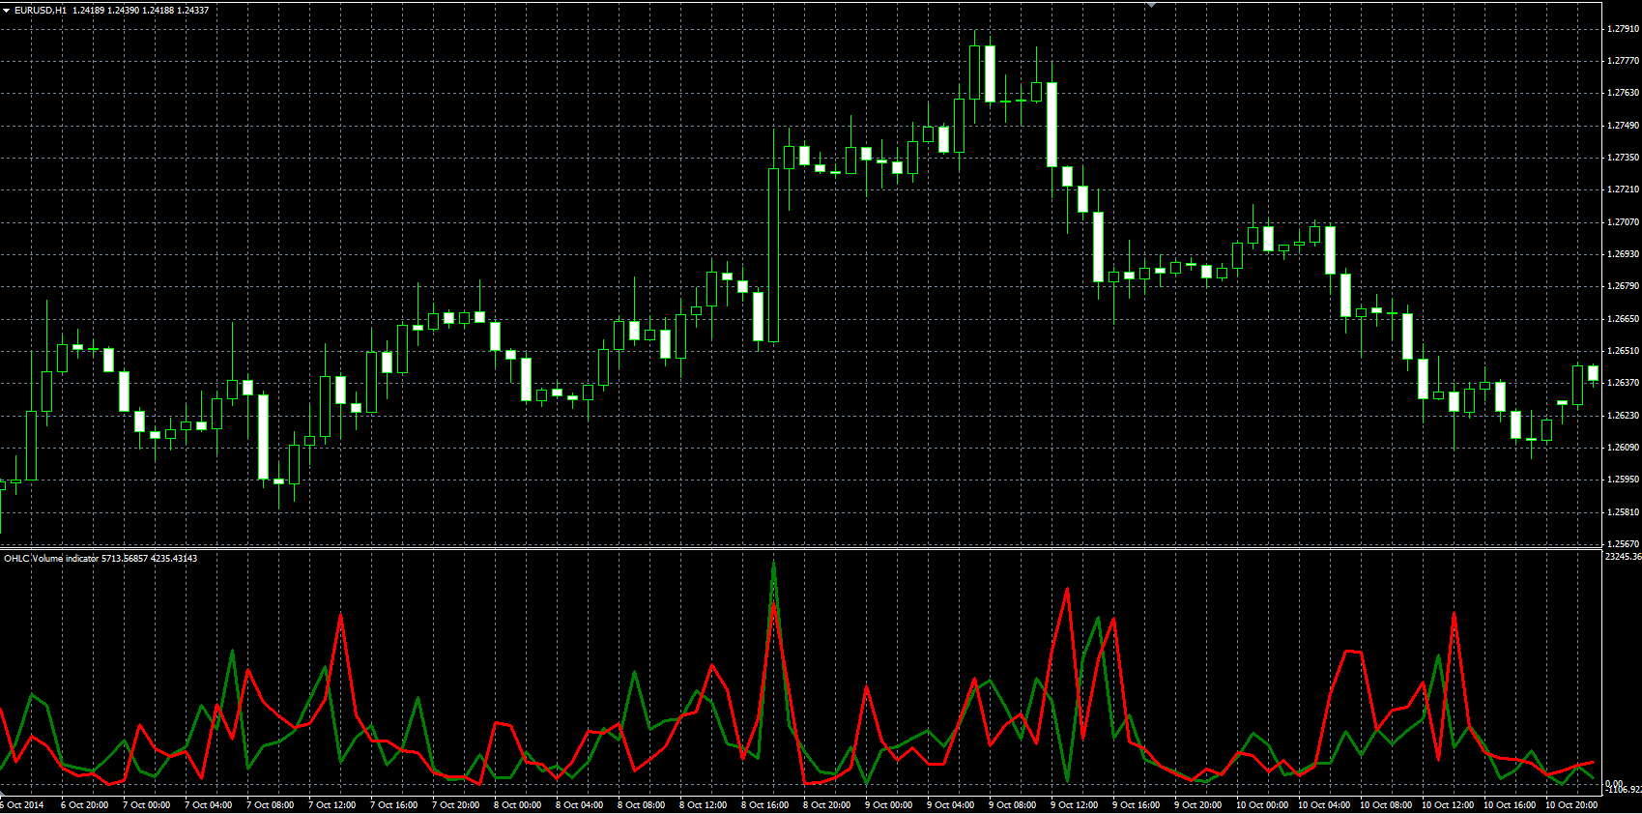
Task: Click the 9 Oct 08:00 time label
Action: pyautogui.click(x=1013, y=805)
